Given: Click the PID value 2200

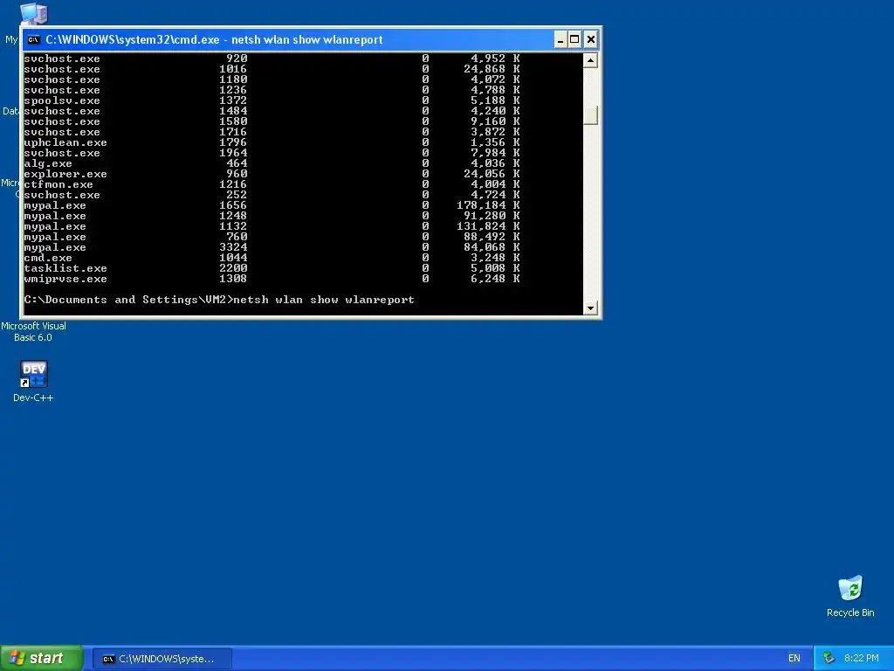Looking at the screenshot, I should [233, 268].
